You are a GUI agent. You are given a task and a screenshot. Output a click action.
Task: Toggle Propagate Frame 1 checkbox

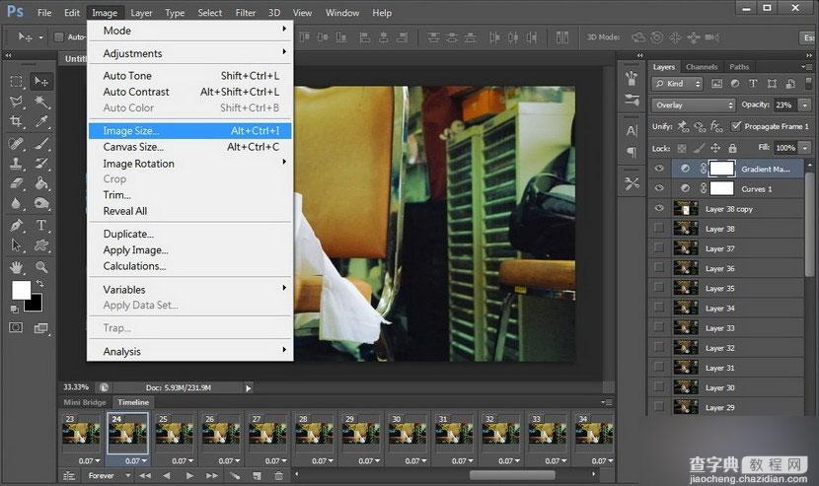pos(736,126)
